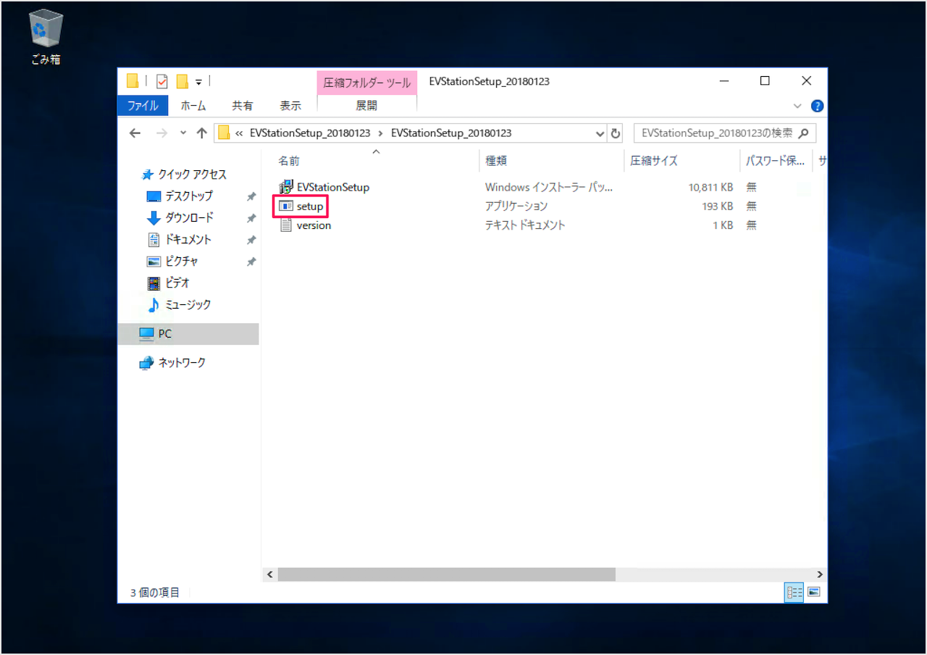This screenshot has width=927, height=655.
Task: Click the folder icon in the title bar
Action: (133, 81)
